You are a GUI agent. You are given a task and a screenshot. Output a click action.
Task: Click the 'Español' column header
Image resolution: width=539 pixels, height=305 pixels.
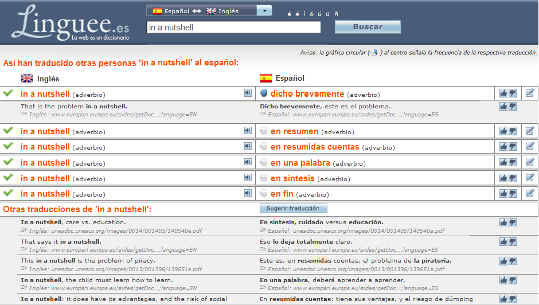click(x=290, y=79)
